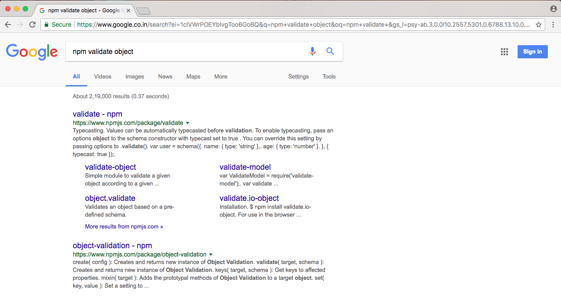The width and height of the screenshot is (561, 296).
Task: Open the Chrome three-dot menu
Action: click(553, 25)
